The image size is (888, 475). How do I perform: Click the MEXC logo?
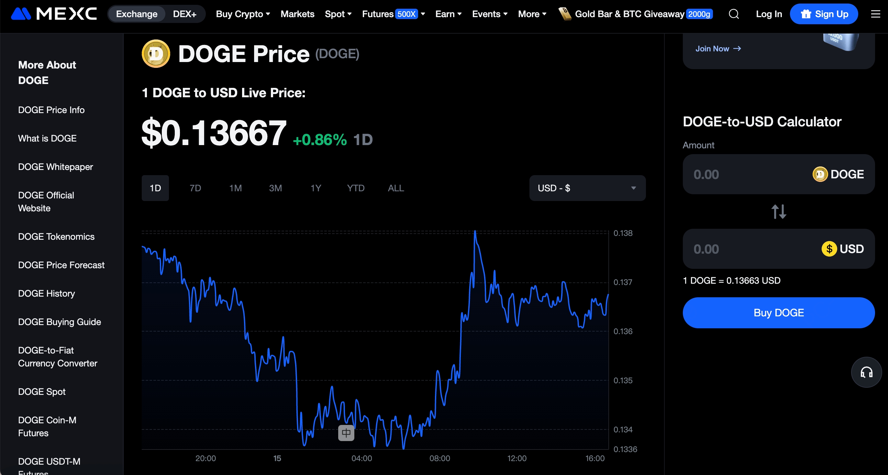coord(54,14)
